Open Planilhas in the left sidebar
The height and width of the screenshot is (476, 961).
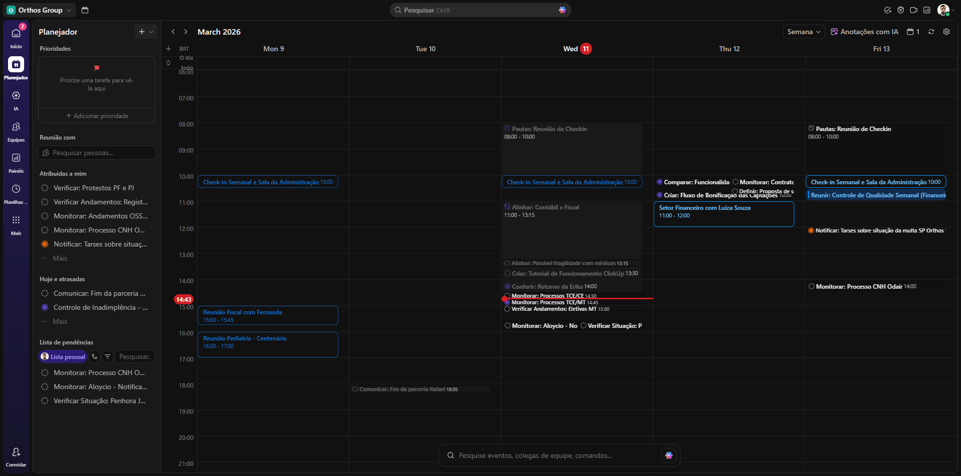tap(16, 189)
